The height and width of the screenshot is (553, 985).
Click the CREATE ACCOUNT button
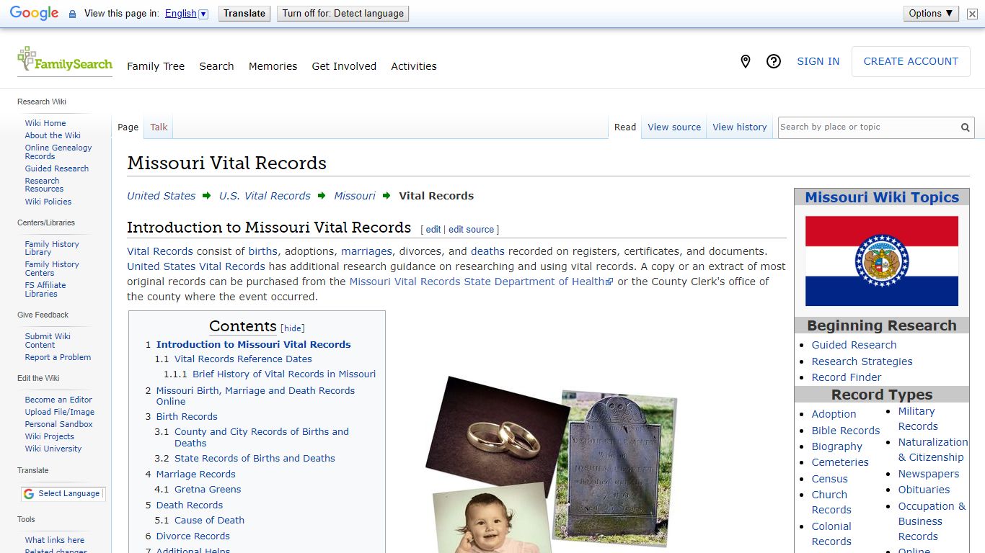pos(911,62)
